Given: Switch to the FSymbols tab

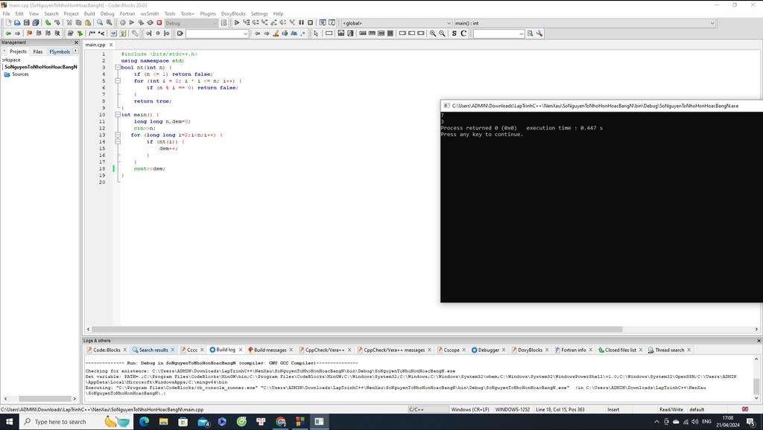Looking at the screenshot, I should (60, 51).
